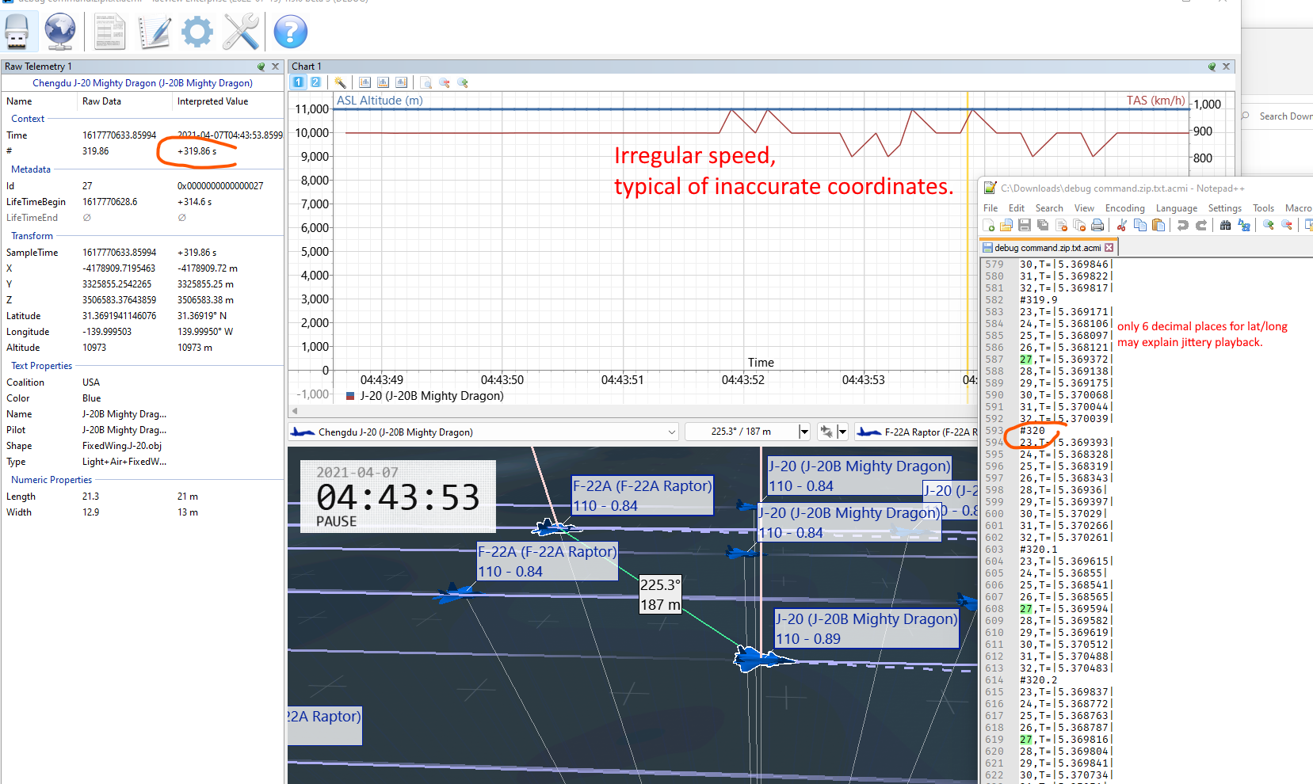This screenshot has height=784, width=1313.
Task: Cut selection with Notepad++ scissors icon
Action: (x=1122, y=226)
